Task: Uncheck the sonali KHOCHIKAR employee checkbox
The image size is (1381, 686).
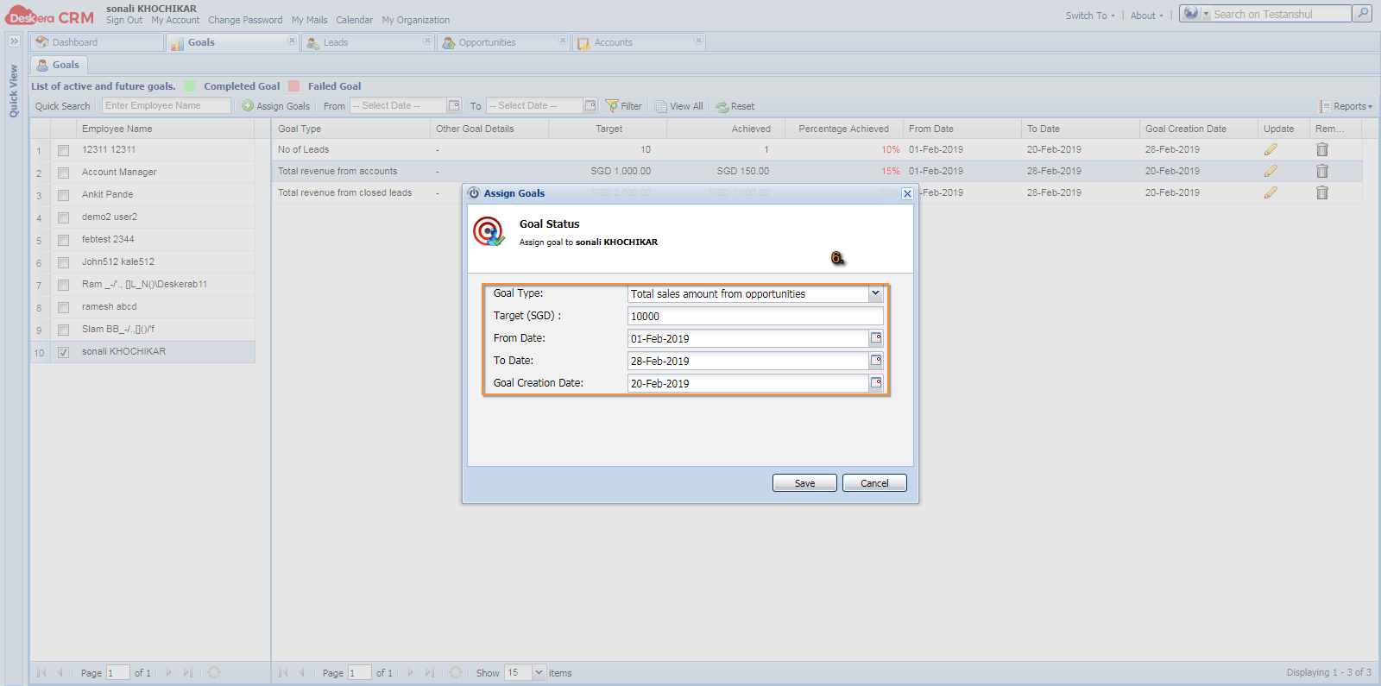Action: (63, 352)
